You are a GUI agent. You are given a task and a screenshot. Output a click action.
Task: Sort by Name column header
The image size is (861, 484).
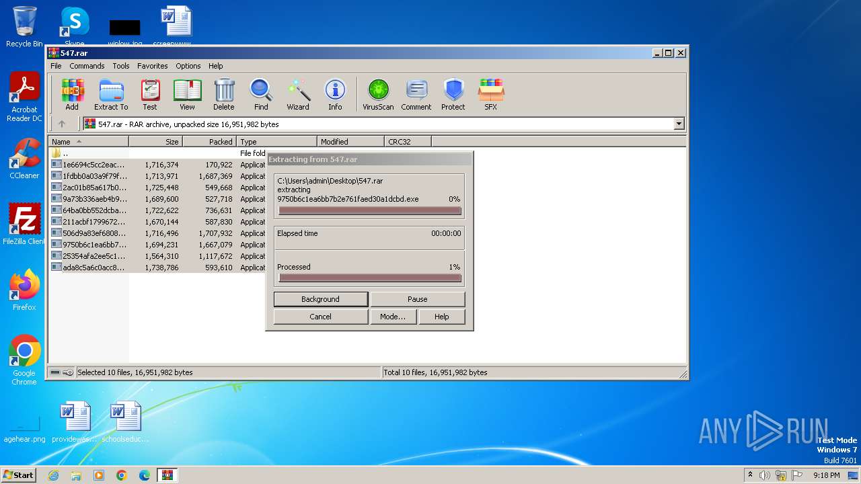[88, 142]
